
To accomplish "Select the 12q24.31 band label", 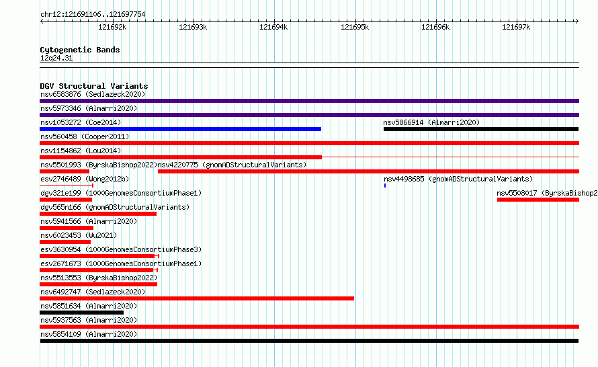I will tap(56, 58).
